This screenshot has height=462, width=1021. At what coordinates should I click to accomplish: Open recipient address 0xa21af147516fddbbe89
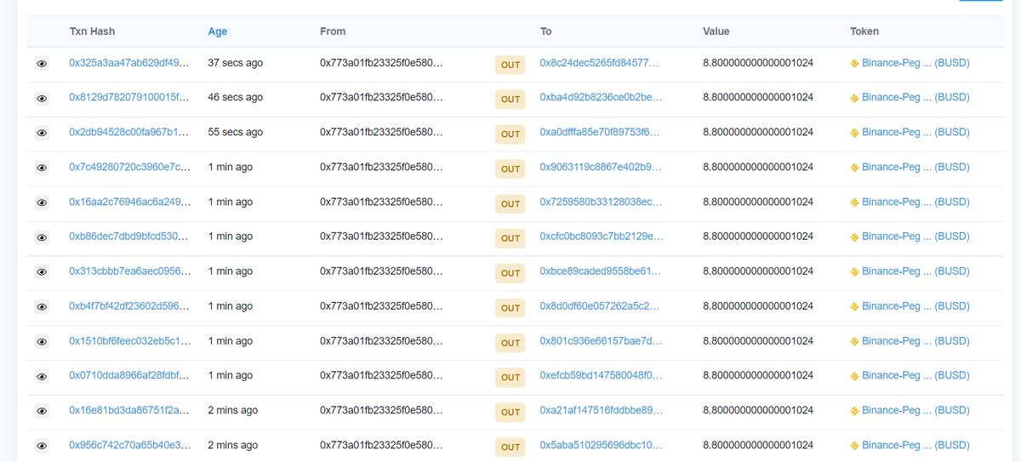tap(602, 410)
